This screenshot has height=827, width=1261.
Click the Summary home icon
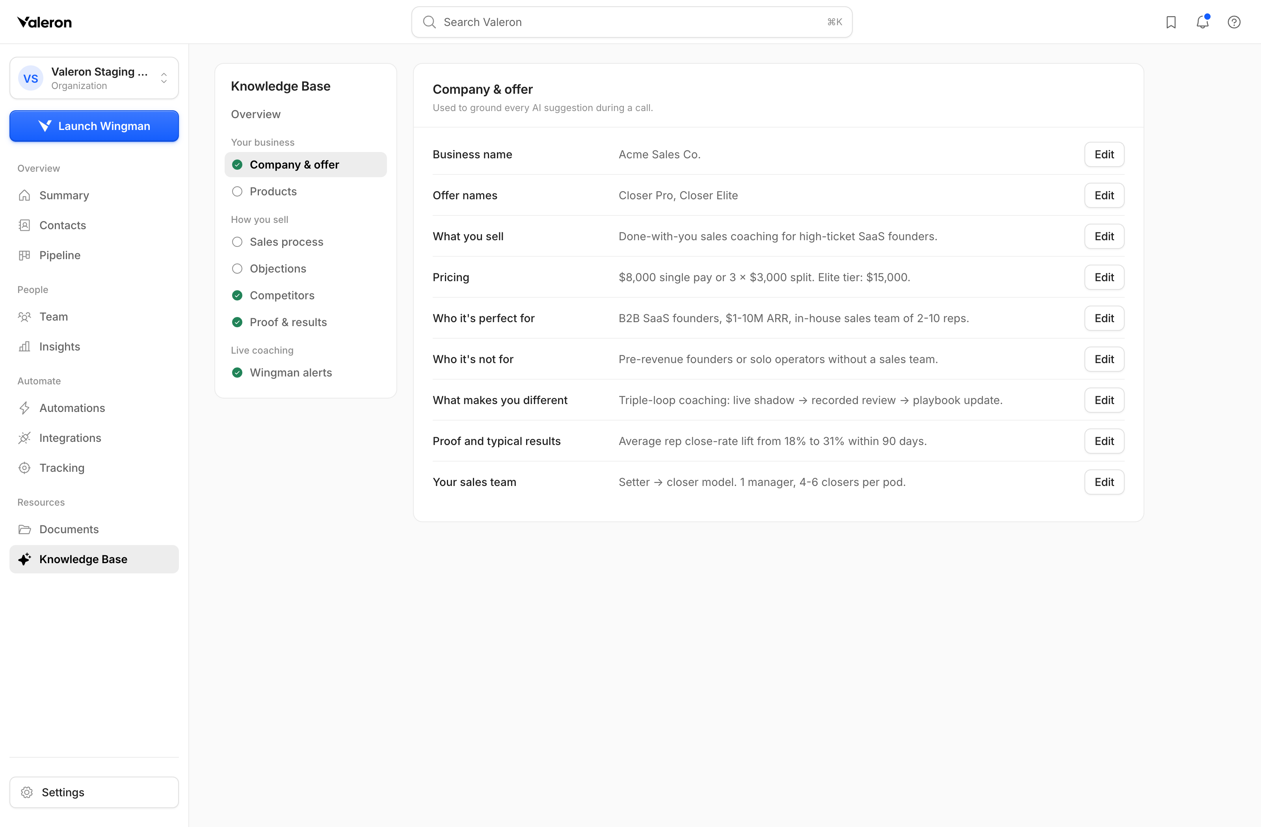pyautogui.click(x=24, y=195)
